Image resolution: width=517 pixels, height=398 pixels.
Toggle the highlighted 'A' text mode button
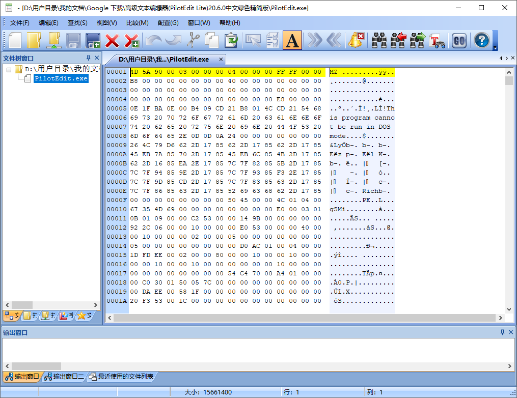tap(292, 40)
